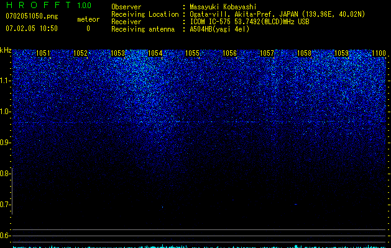Click the meteor count value 0
This screenshot has height=248, width=391.
(x=88, y=29)
